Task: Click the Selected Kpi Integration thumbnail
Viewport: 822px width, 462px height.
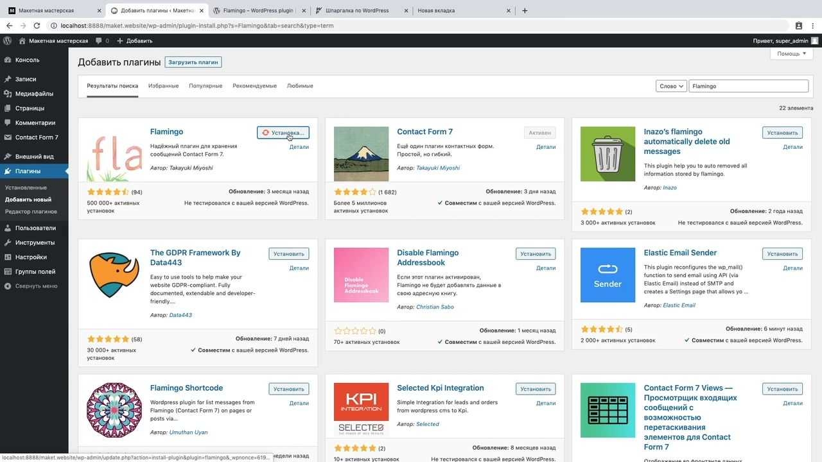Action: tap(361, 411)
